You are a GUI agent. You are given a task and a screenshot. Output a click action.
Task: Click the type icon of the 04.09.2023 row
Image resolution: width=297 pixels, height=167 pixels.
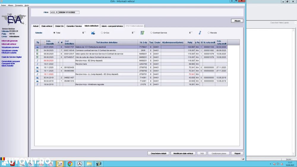(37, 50)
